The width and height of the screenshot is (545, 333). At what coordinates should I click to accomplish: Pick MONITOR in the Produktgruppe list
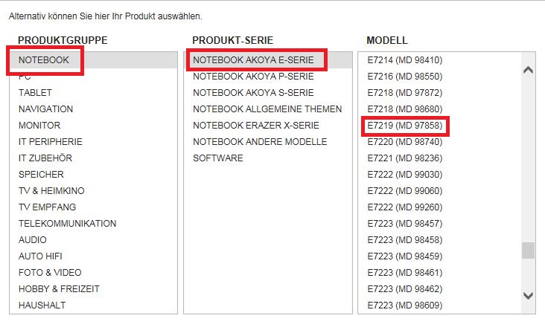(39, 126)
